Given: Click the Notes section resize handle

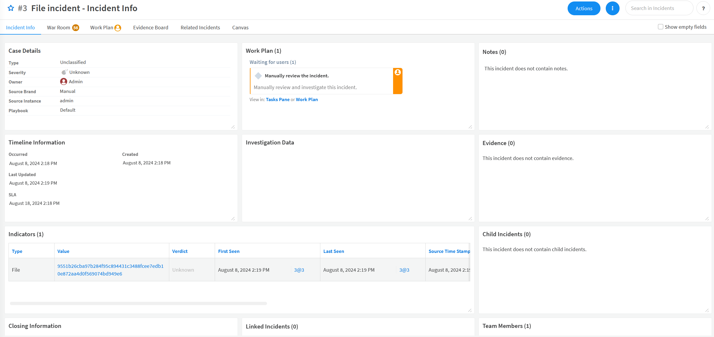Looking at the screenshot, I should coord(707,127).
